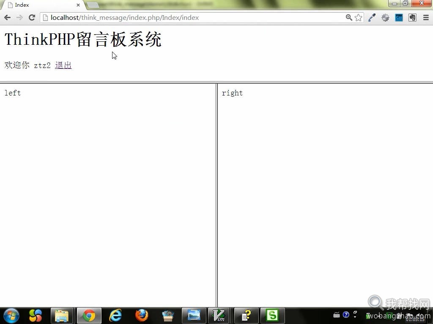
Task: Open the question mark document app in taskbar
Action: pos(247,316)
